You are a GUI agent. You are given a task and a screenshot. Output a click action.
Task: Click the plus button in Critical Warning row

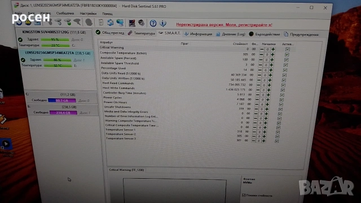pos(273,49)
